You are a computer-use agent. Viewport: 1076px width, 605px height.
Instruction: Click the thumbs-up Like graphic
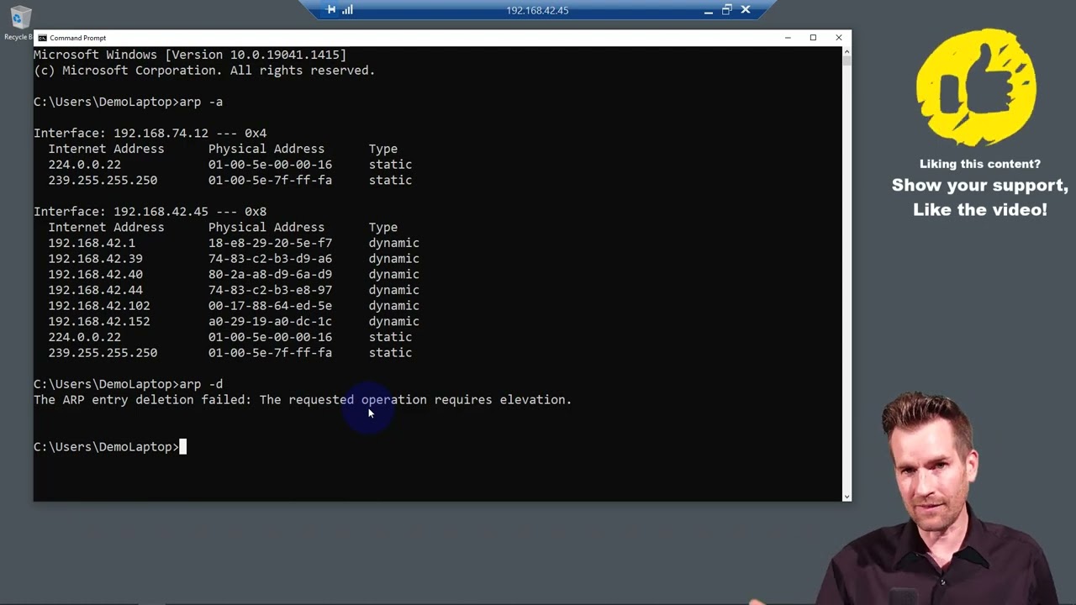[976, 87]
